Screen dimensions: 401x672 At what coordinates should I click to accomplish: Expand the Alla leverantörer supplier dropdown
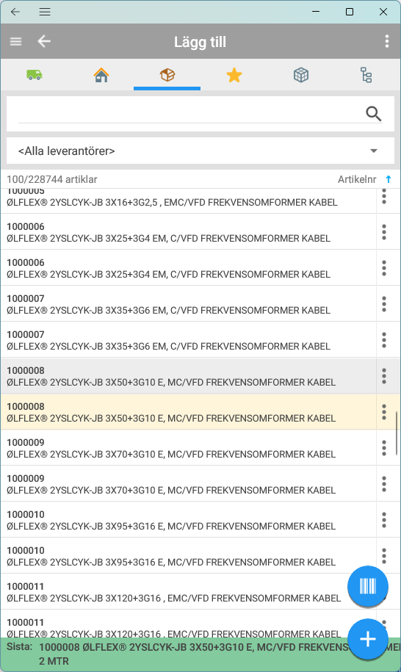click(x=200, y=151)
